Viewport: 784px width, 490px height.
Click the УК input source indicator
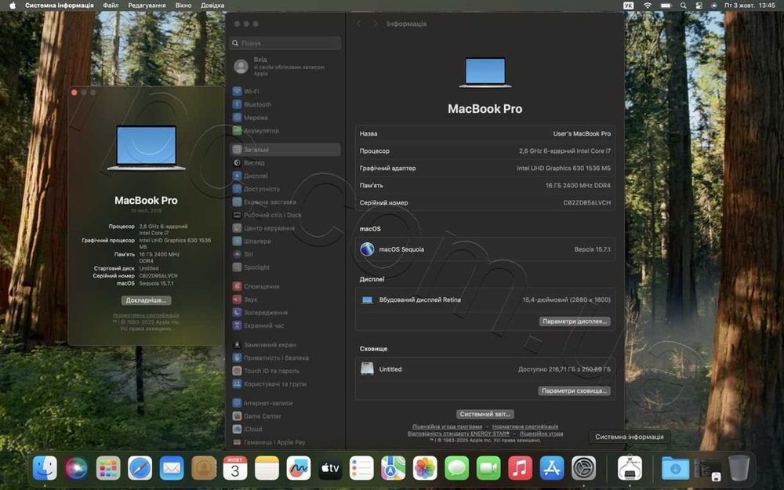click(x=629, y=5)
